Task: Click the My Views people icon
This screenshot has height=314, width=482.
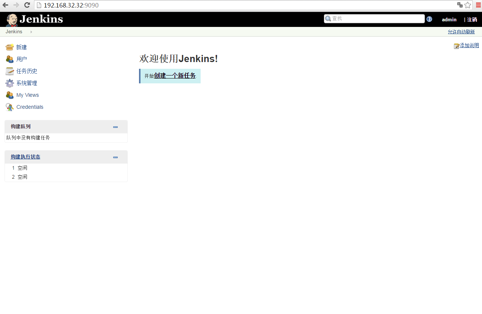Action: coord(10,95)
